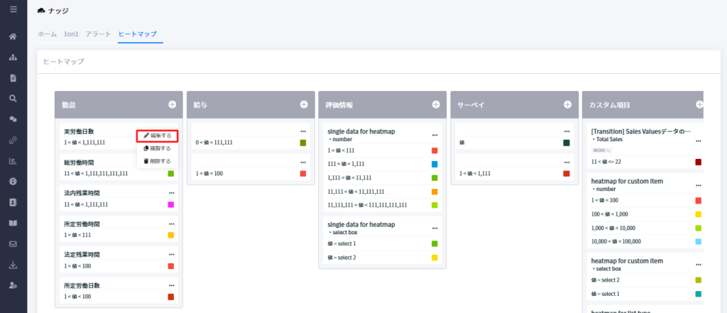Open the organization chart sidebar icon
This screenshot has width=727, height=313.
pos(13,57)
